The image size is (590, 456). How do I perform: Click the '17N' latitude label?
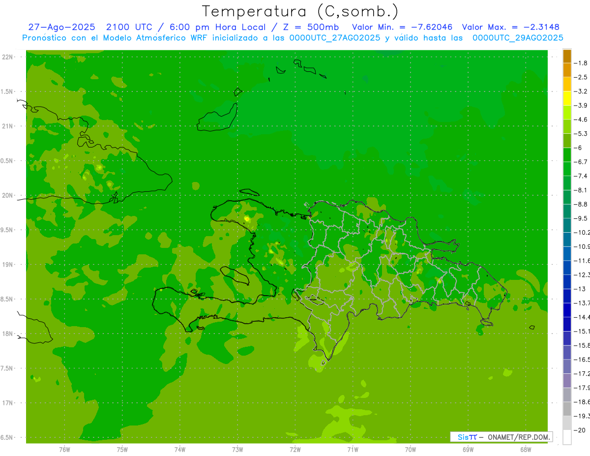[8, 403]
